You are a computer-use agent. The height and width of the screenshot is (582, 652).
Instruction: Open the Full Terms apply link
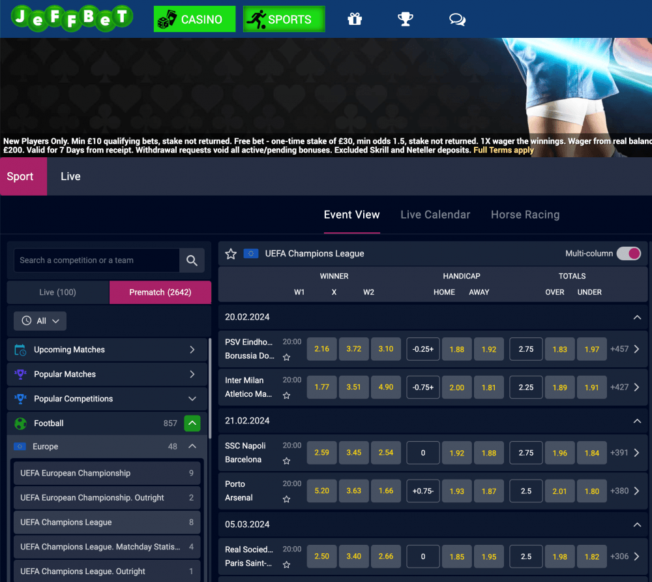click(503, 150)
